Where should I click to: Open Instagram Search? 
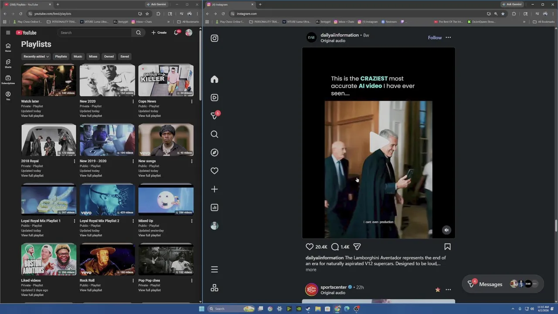click(x=214, y=134)
